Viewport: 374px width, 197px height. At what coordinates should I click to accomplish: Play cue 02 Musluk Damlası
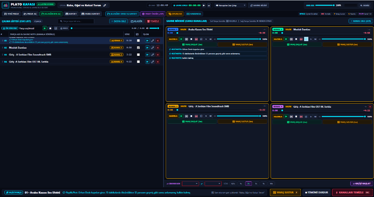[147, 48]
